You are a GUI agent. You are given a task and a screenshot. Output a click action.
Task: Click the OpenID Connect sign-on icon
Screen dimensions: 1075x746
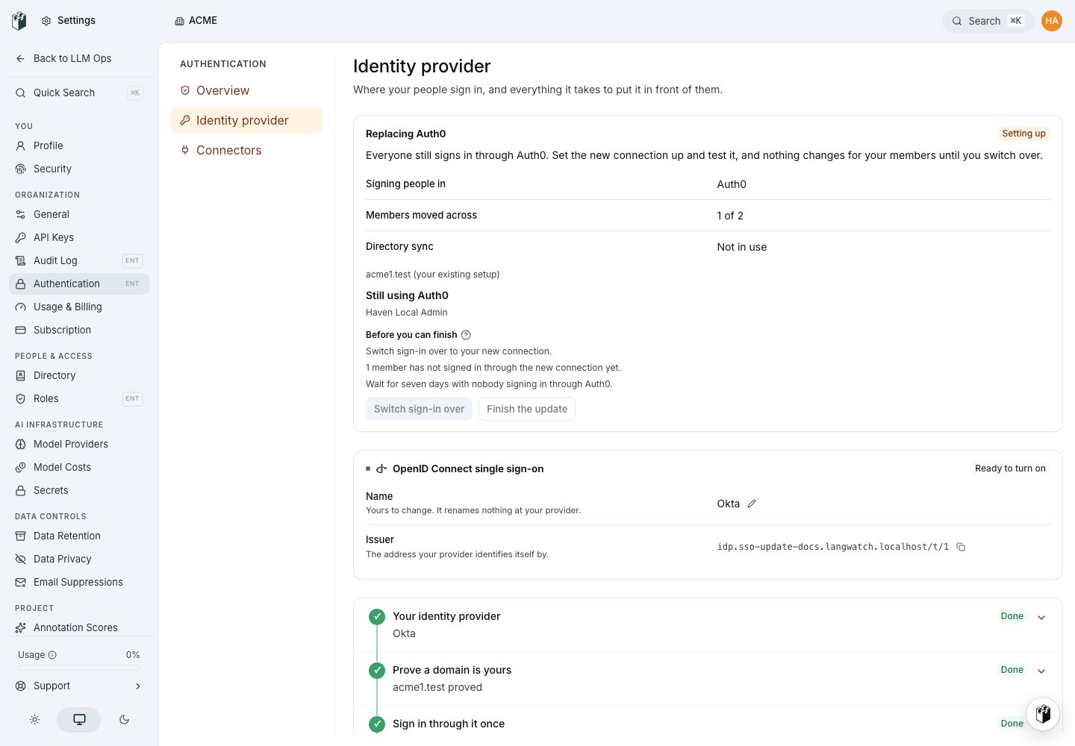pyautogui.click(x=381, y=469)
